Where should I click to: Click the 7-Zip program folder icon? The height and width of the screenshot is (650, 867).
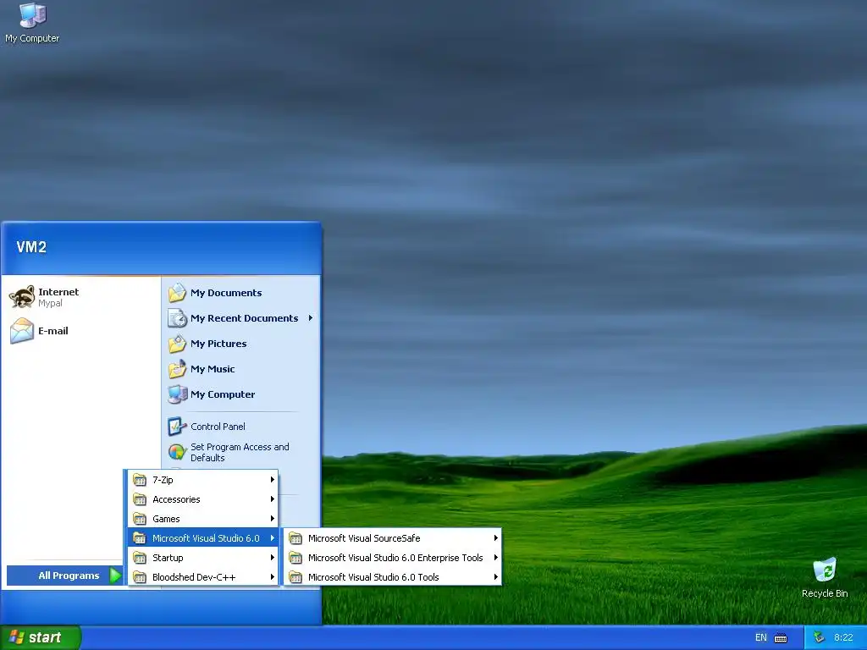click(x=140, y=480)
